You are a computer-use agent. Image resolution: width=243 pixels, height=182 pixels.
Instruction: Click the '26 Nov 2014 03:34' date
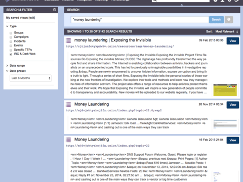(211, 104)
